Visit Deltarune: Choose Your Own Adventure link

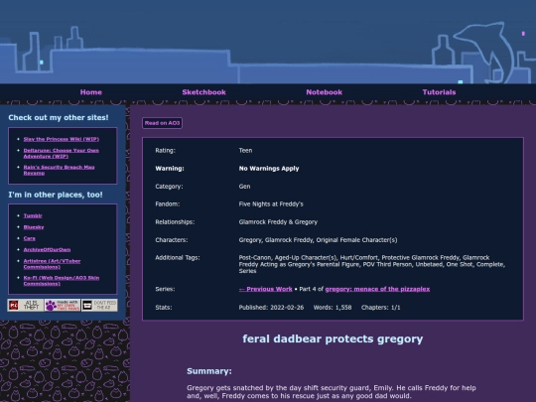pos(61,153)
